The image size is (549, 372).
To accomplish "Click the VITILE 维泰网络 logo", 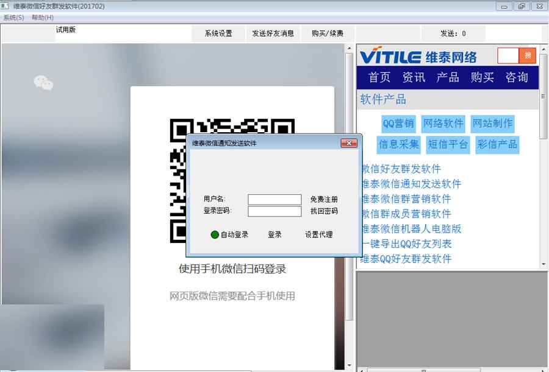I will [418, 56].
